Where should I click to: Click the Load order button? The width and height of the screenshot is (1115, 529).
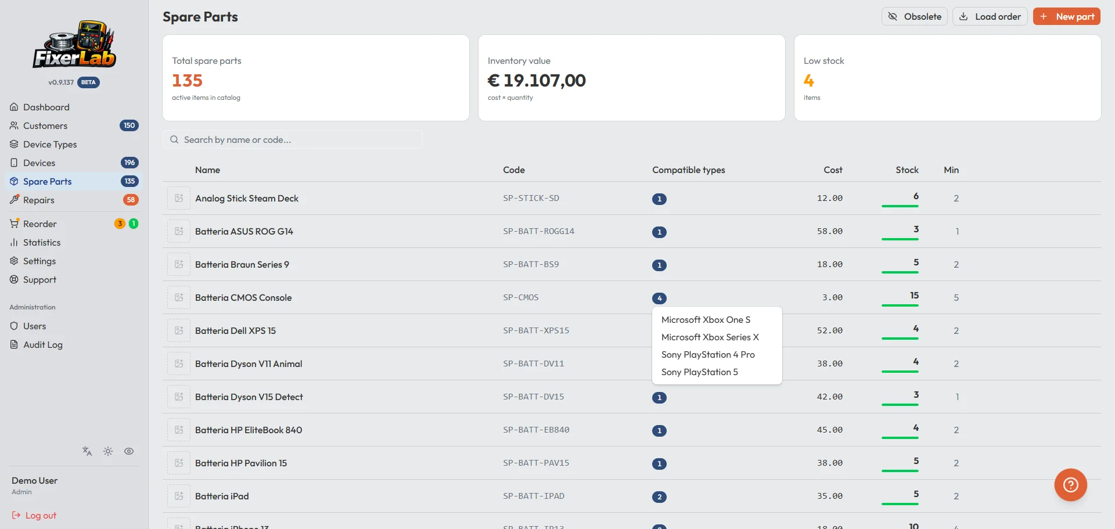[x=990, y=16]
